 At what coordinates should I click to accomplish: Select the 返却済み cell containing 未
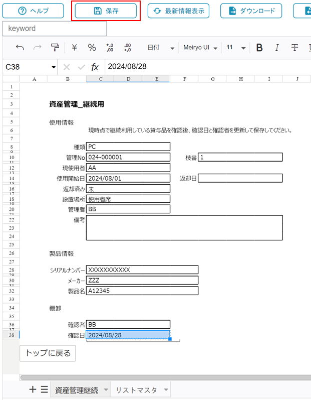point(128,189)
